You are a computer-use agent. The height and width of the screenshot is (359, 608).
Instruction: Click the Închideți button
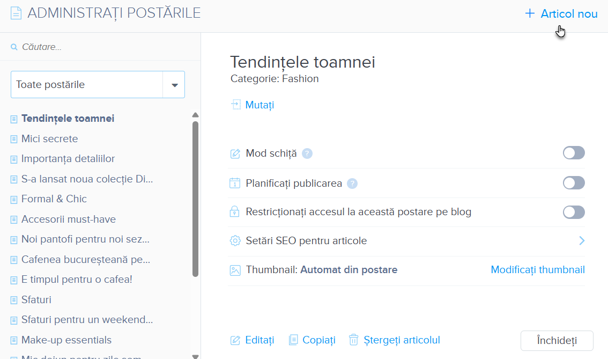[x=557, y=341]
